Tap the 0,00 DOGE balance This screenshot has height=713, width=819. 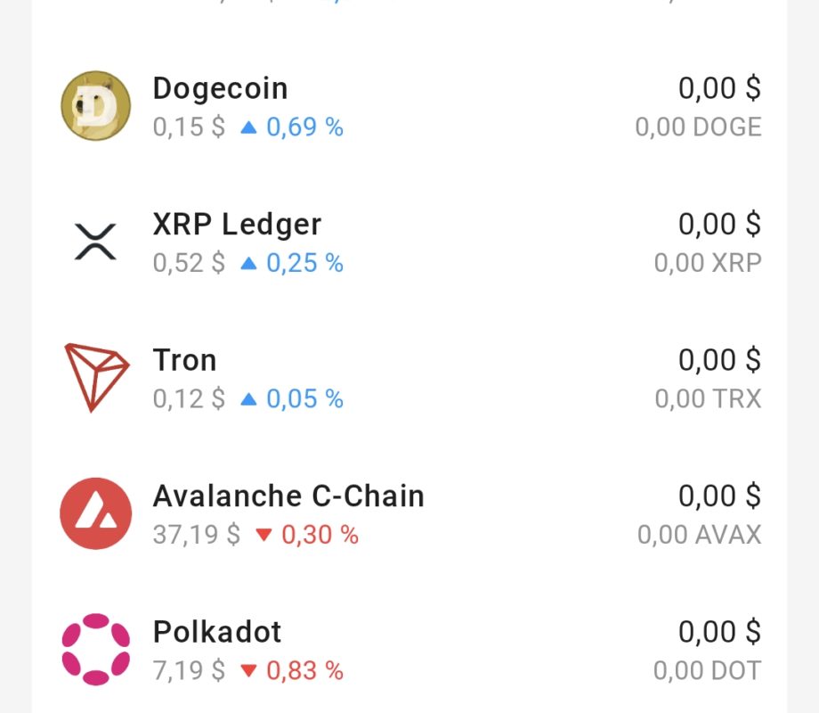coord(698,127)
